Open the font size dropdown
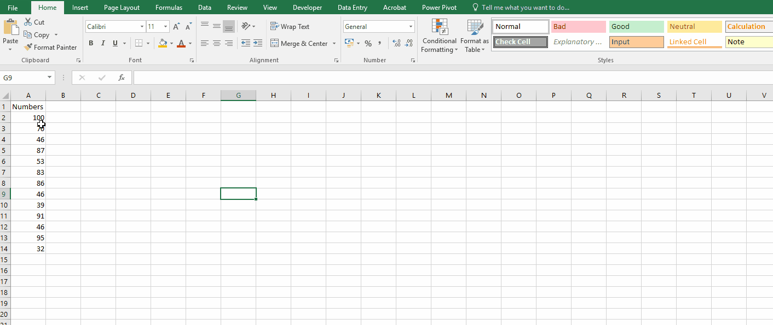 click(165, 26)
